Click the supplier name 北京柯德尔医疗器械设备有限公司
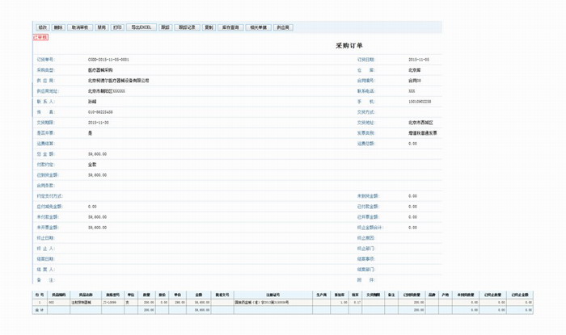The height and width of the screenshot is (335, 566). 118,81
